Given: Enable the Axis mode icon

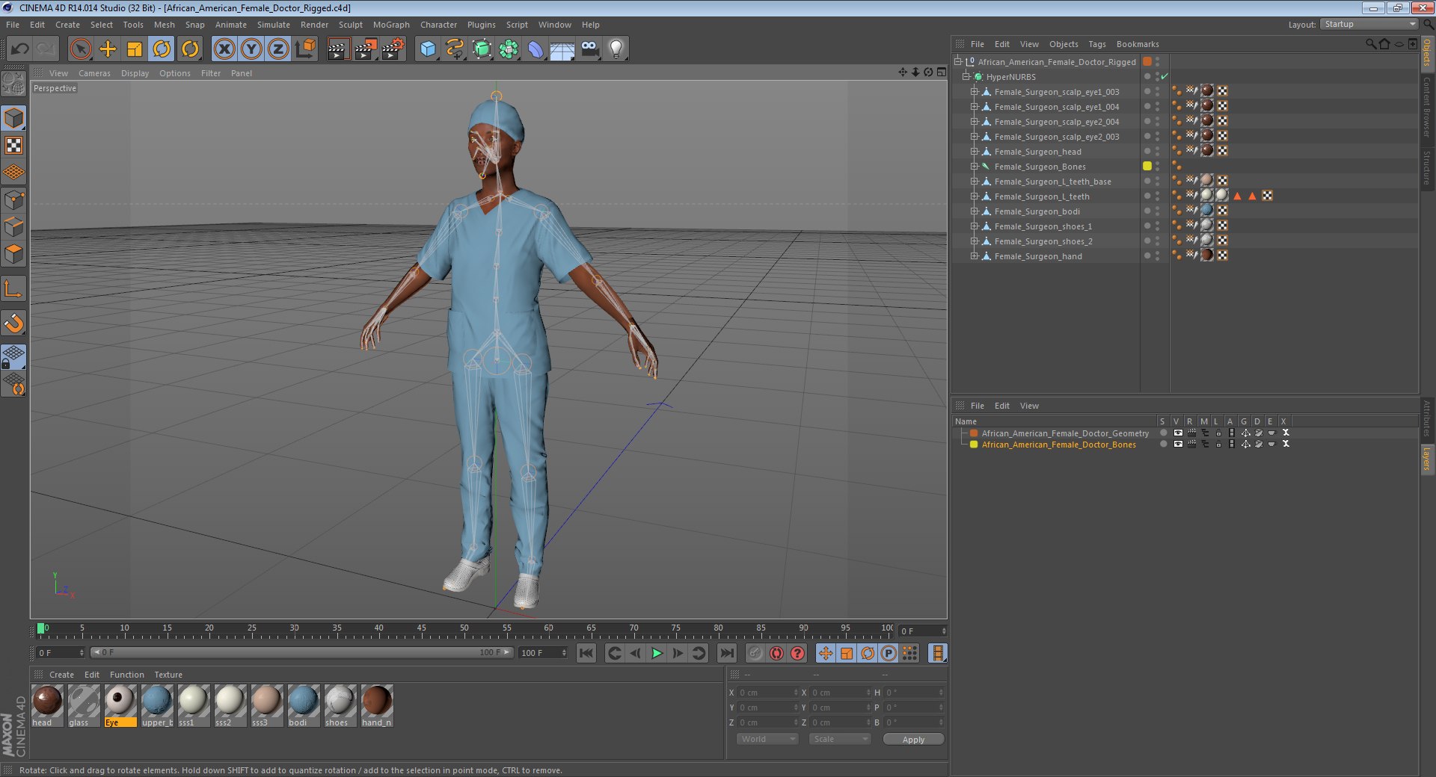Looking at the screenshot, I should tap(13, 289).
